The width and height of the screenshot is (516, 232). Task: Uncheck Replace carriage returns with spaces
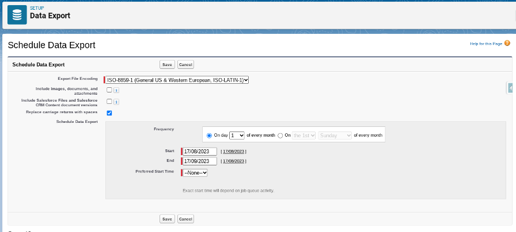pyautogui.click(x=109, y=113)
